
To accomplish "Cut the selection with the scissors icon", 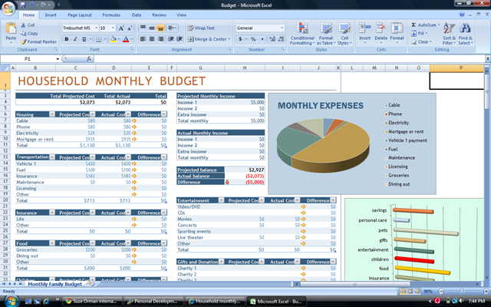I will pyautogui.click(x=24, y=25).
